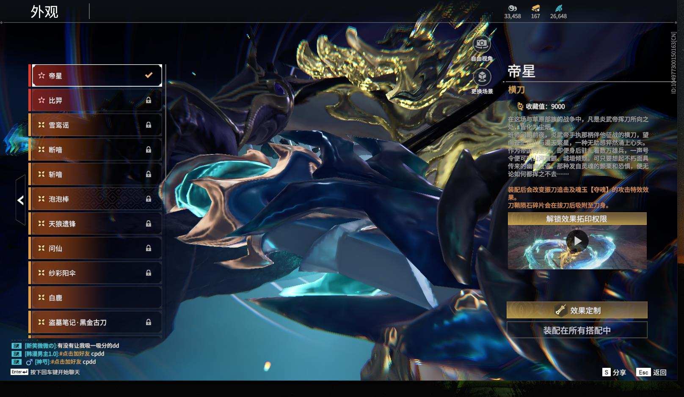
Task: Click the 外观 page title
Action: tap(44, 11)
